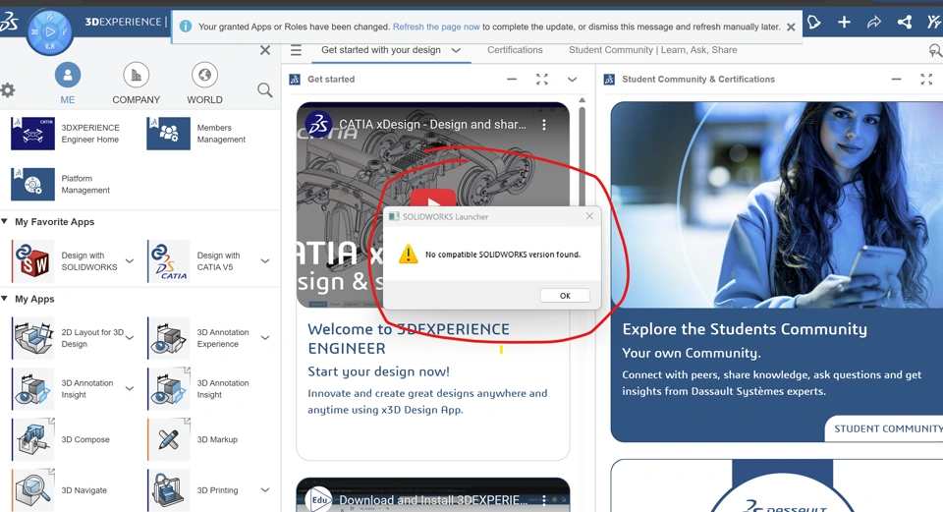
Task: Expand 3D Annotation Experience dropdown arrow
Action: (x=265, y=338)
